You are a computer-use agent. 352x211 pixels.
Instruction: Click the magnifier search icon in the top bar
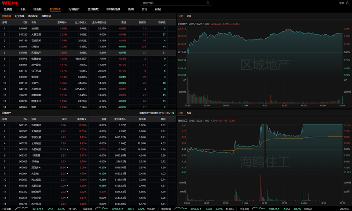pyautogui.click(x=208, y=3)
